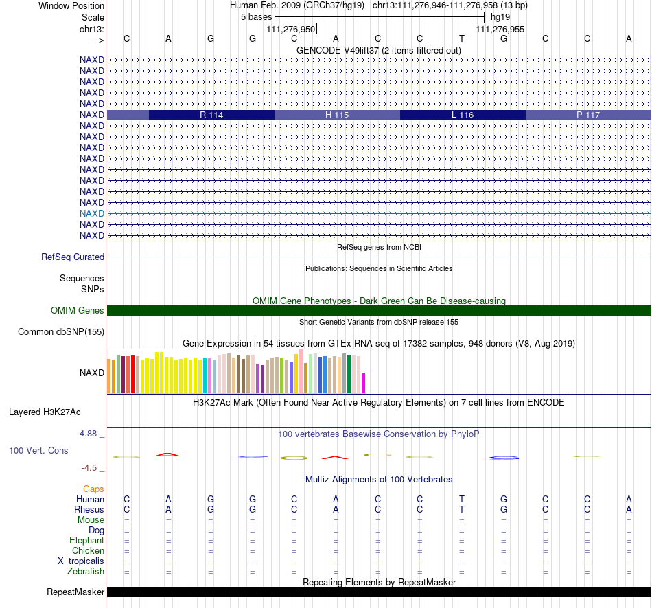
Task: Click GENCODE V49lift37 track title
Action: point(378,50)
